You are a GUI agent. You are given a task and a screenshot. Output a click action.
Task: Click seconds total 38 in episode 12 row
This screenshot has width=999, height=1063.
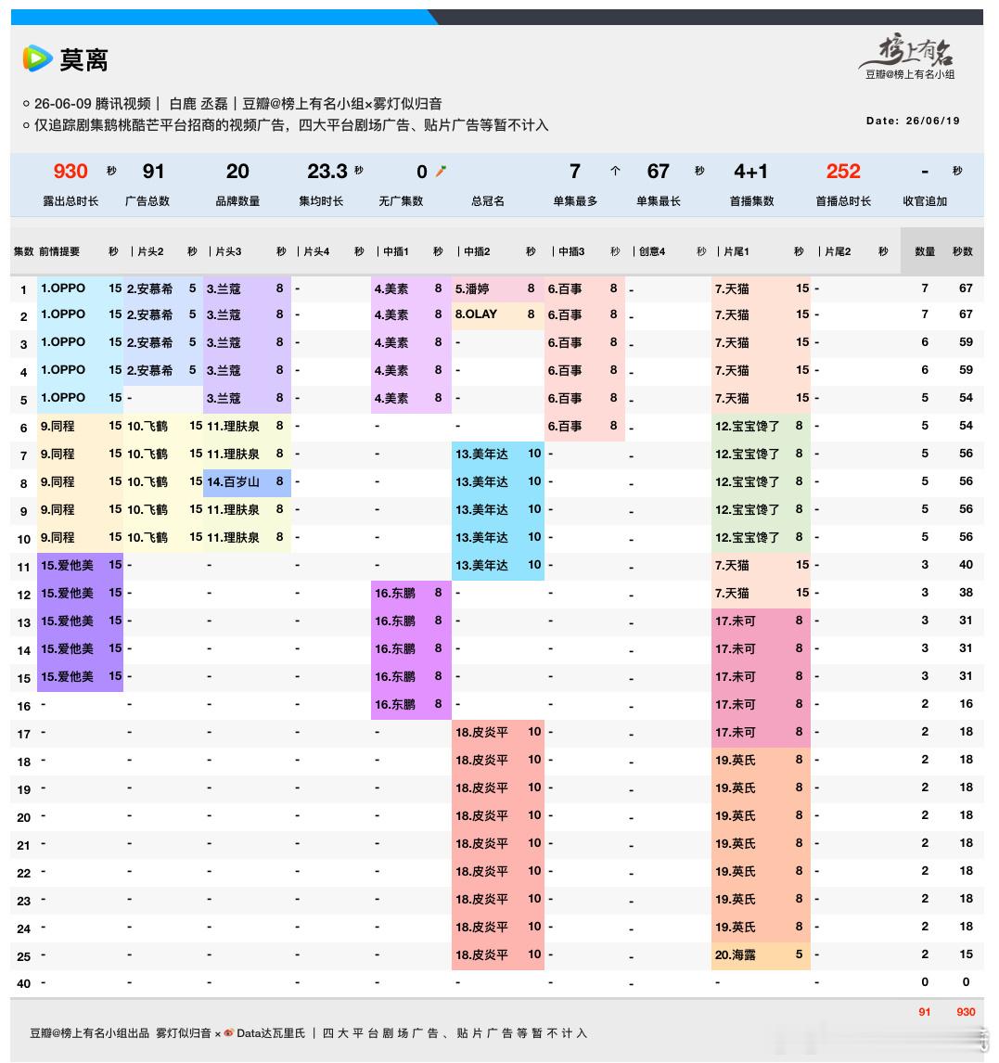point(966,593)
